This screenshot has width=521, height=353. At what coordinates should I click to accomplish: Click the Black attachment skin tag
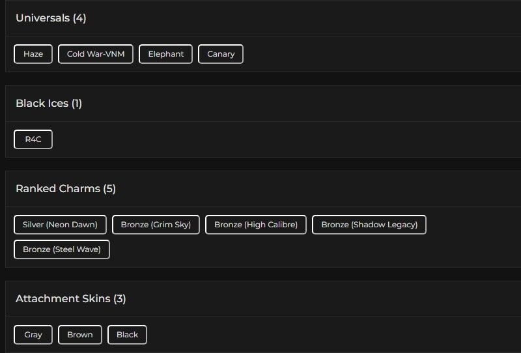127,335
